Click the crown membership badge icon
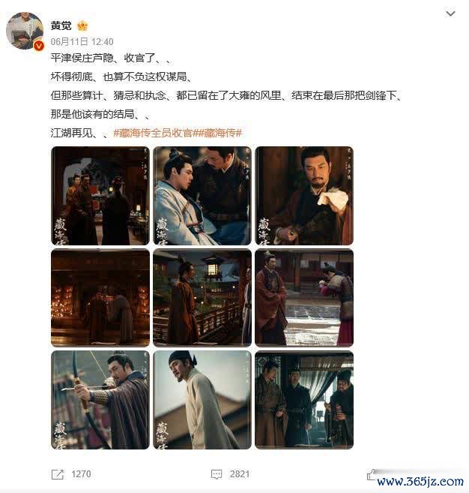Screen dimensions: 469x493 click(82, 26)
